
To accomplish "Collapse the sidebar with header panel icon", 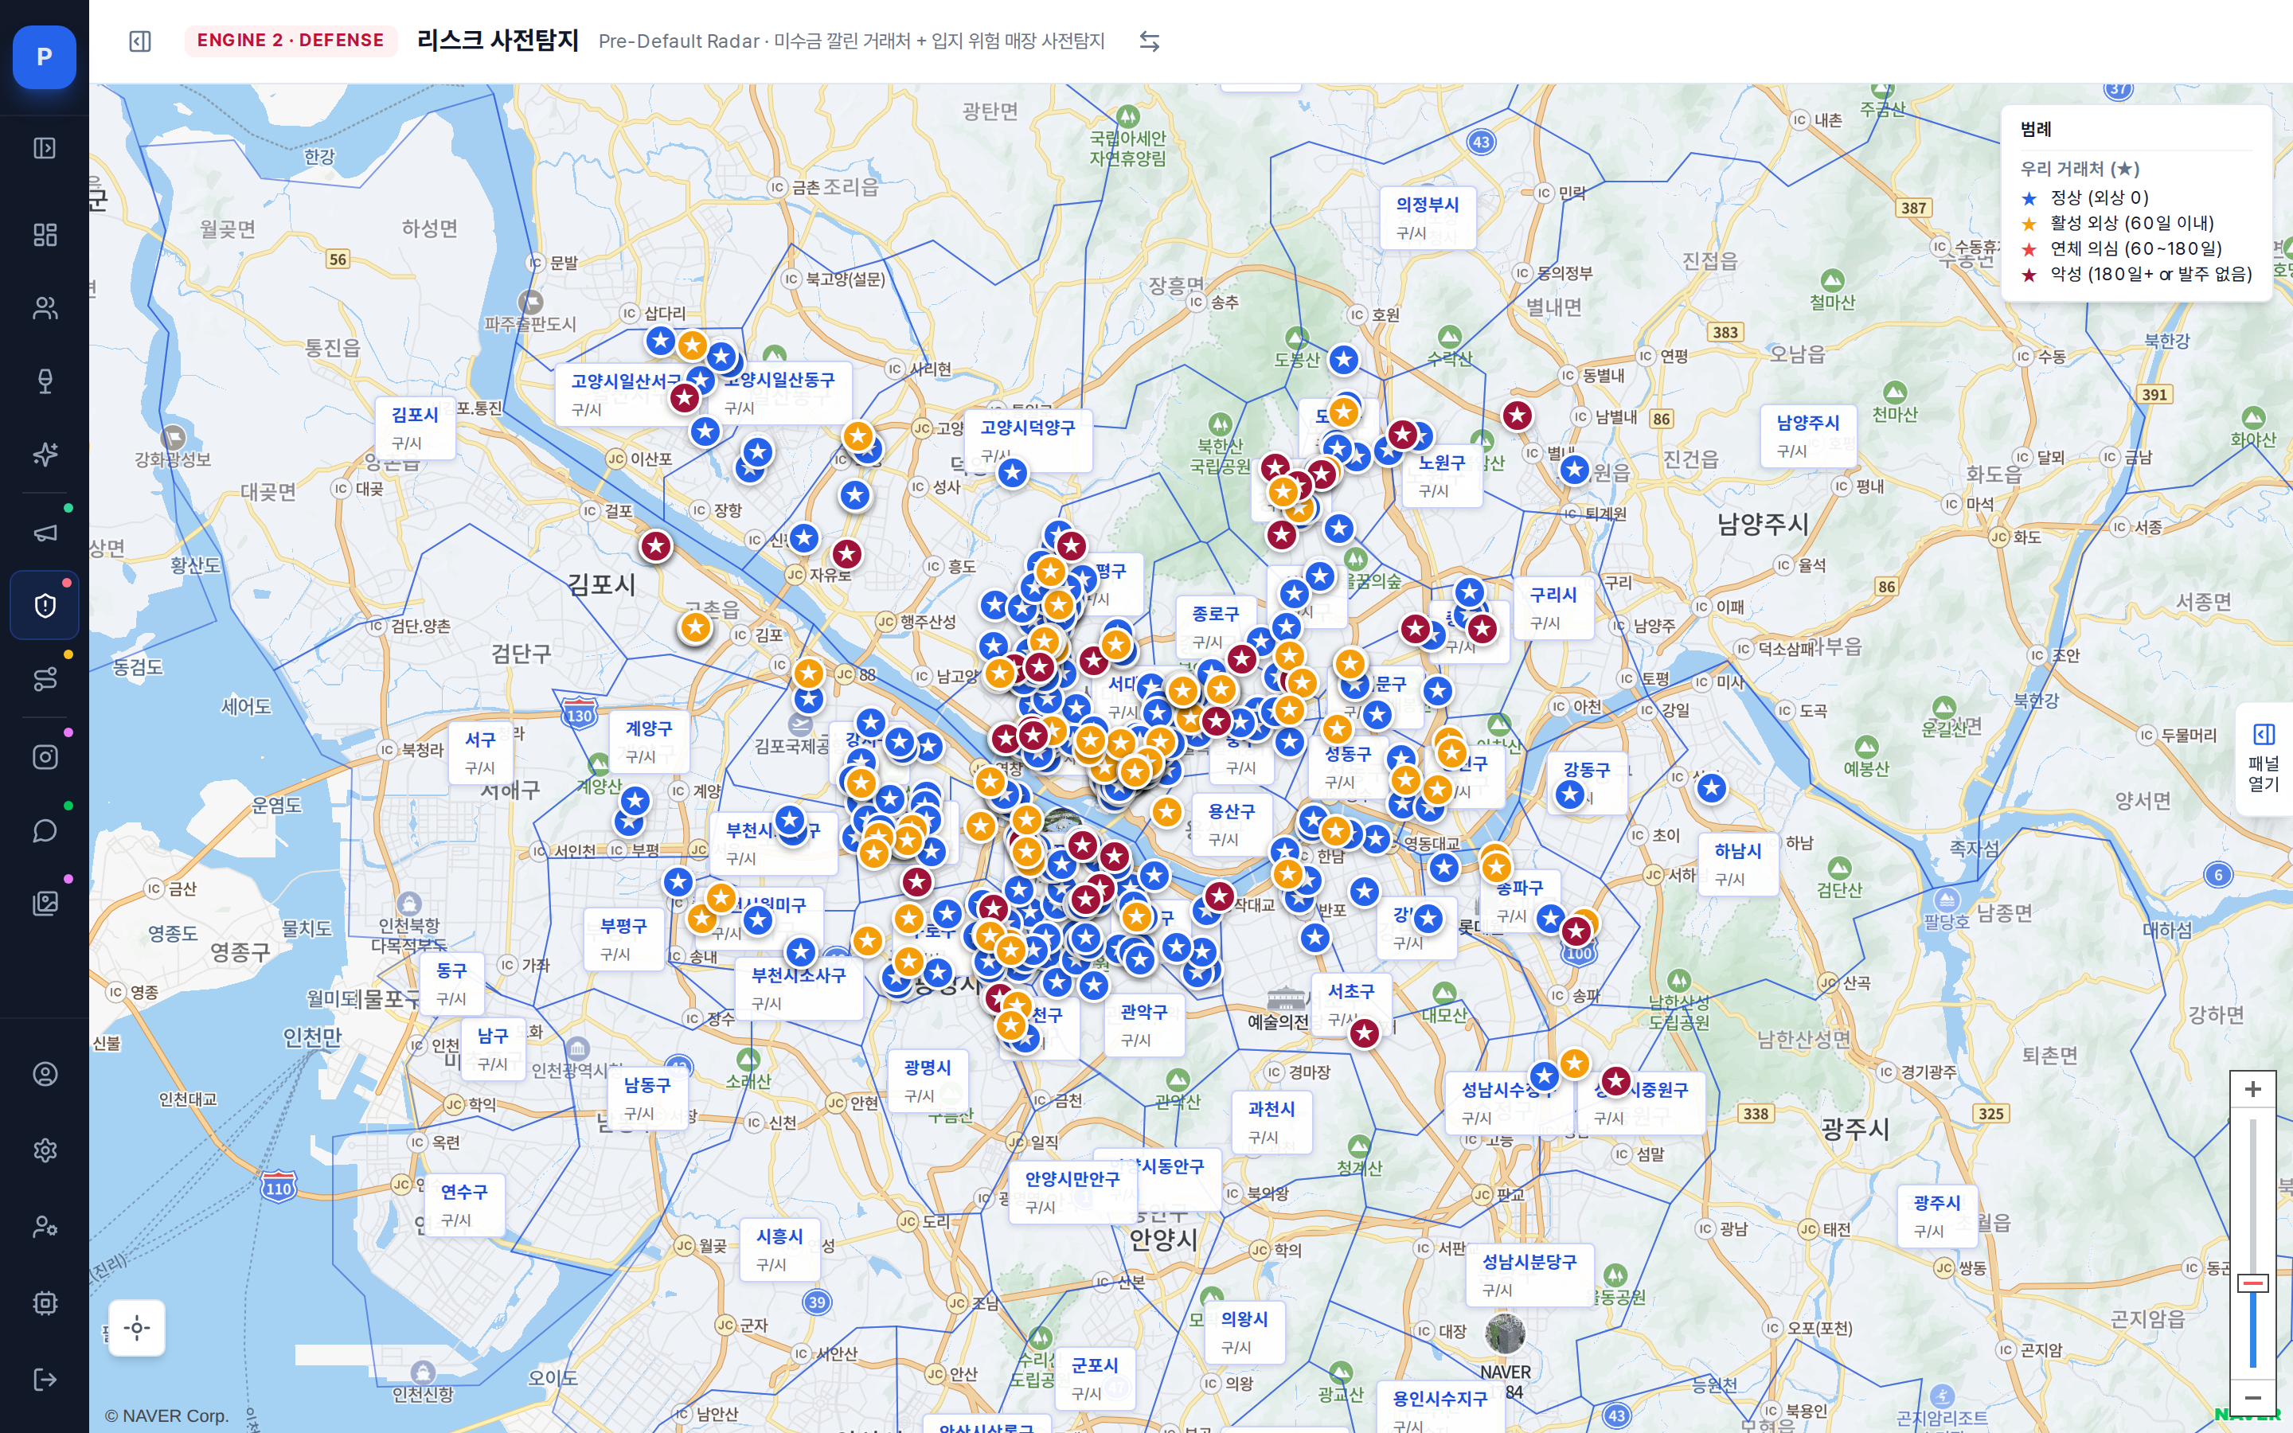I will click(140, 41).
